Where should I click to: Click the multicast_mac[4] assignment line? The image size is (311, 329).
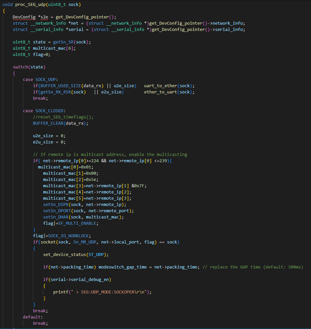(x=87, y=192)
